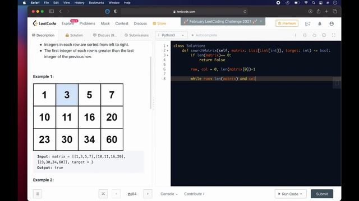Open Problems in LeetCode navigation
This screenshot has width=359, height=201.
click(88, 23)
